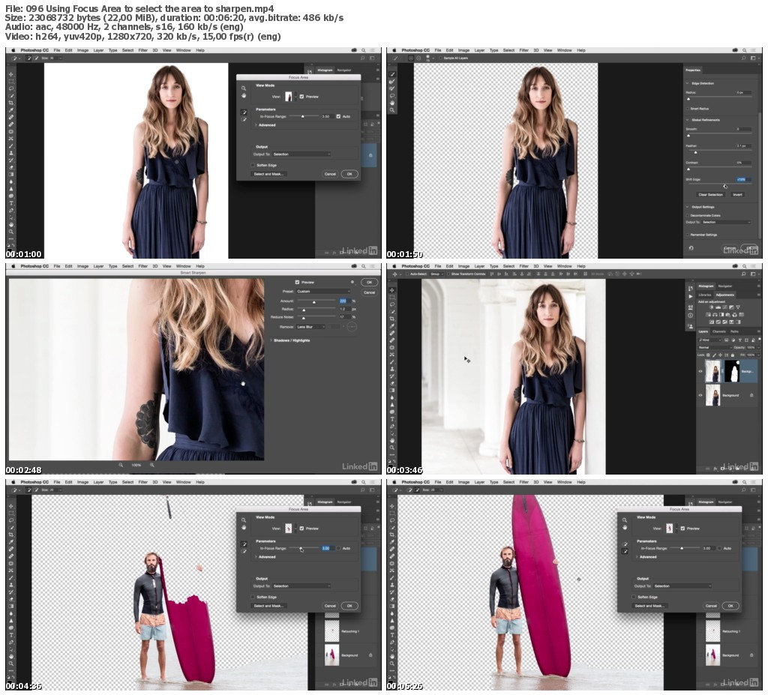Viewport: 768px width, 695px height.
Task: Open Remove Lens Blur dropdown in 00:02:48 frame
Action: pos(310,327)
